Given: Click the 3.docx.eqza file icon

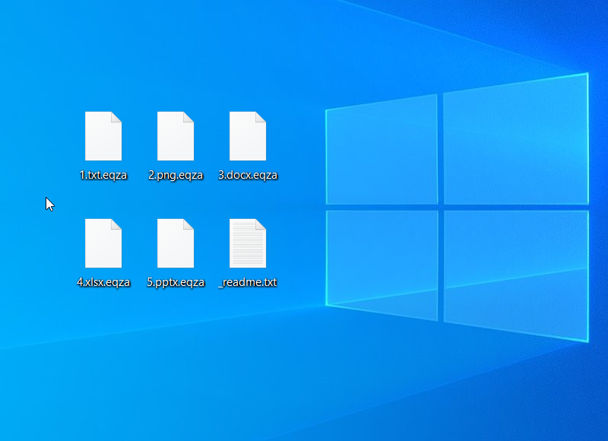Looking at the screenshot, I should (x=248, y=136).
